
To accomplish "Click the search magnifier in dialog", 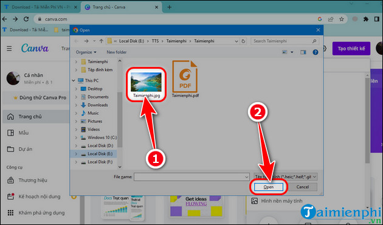I will 315,41.
